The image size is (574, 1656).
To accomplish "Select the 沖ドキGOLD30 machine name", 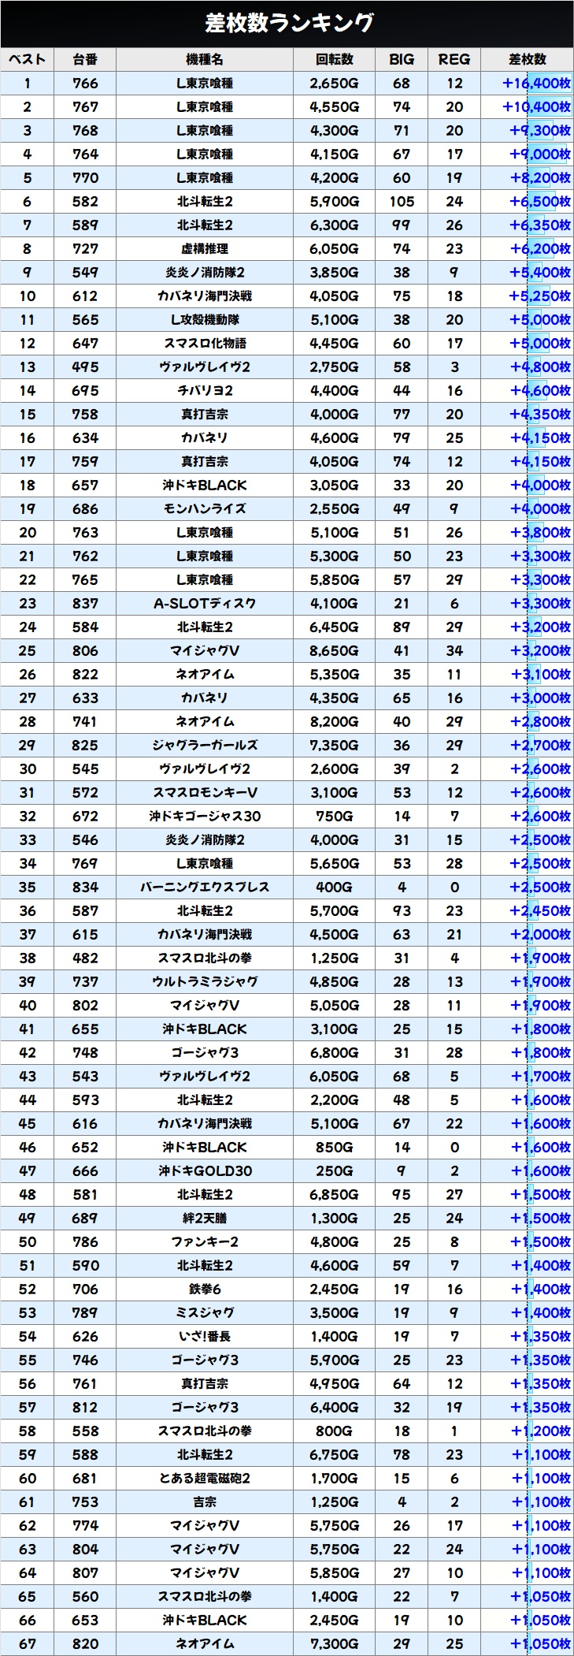I will (x=205, y=1171).
